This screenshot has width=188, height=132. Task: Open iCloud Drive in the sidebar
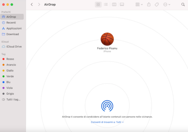click(x=12, y=47)
